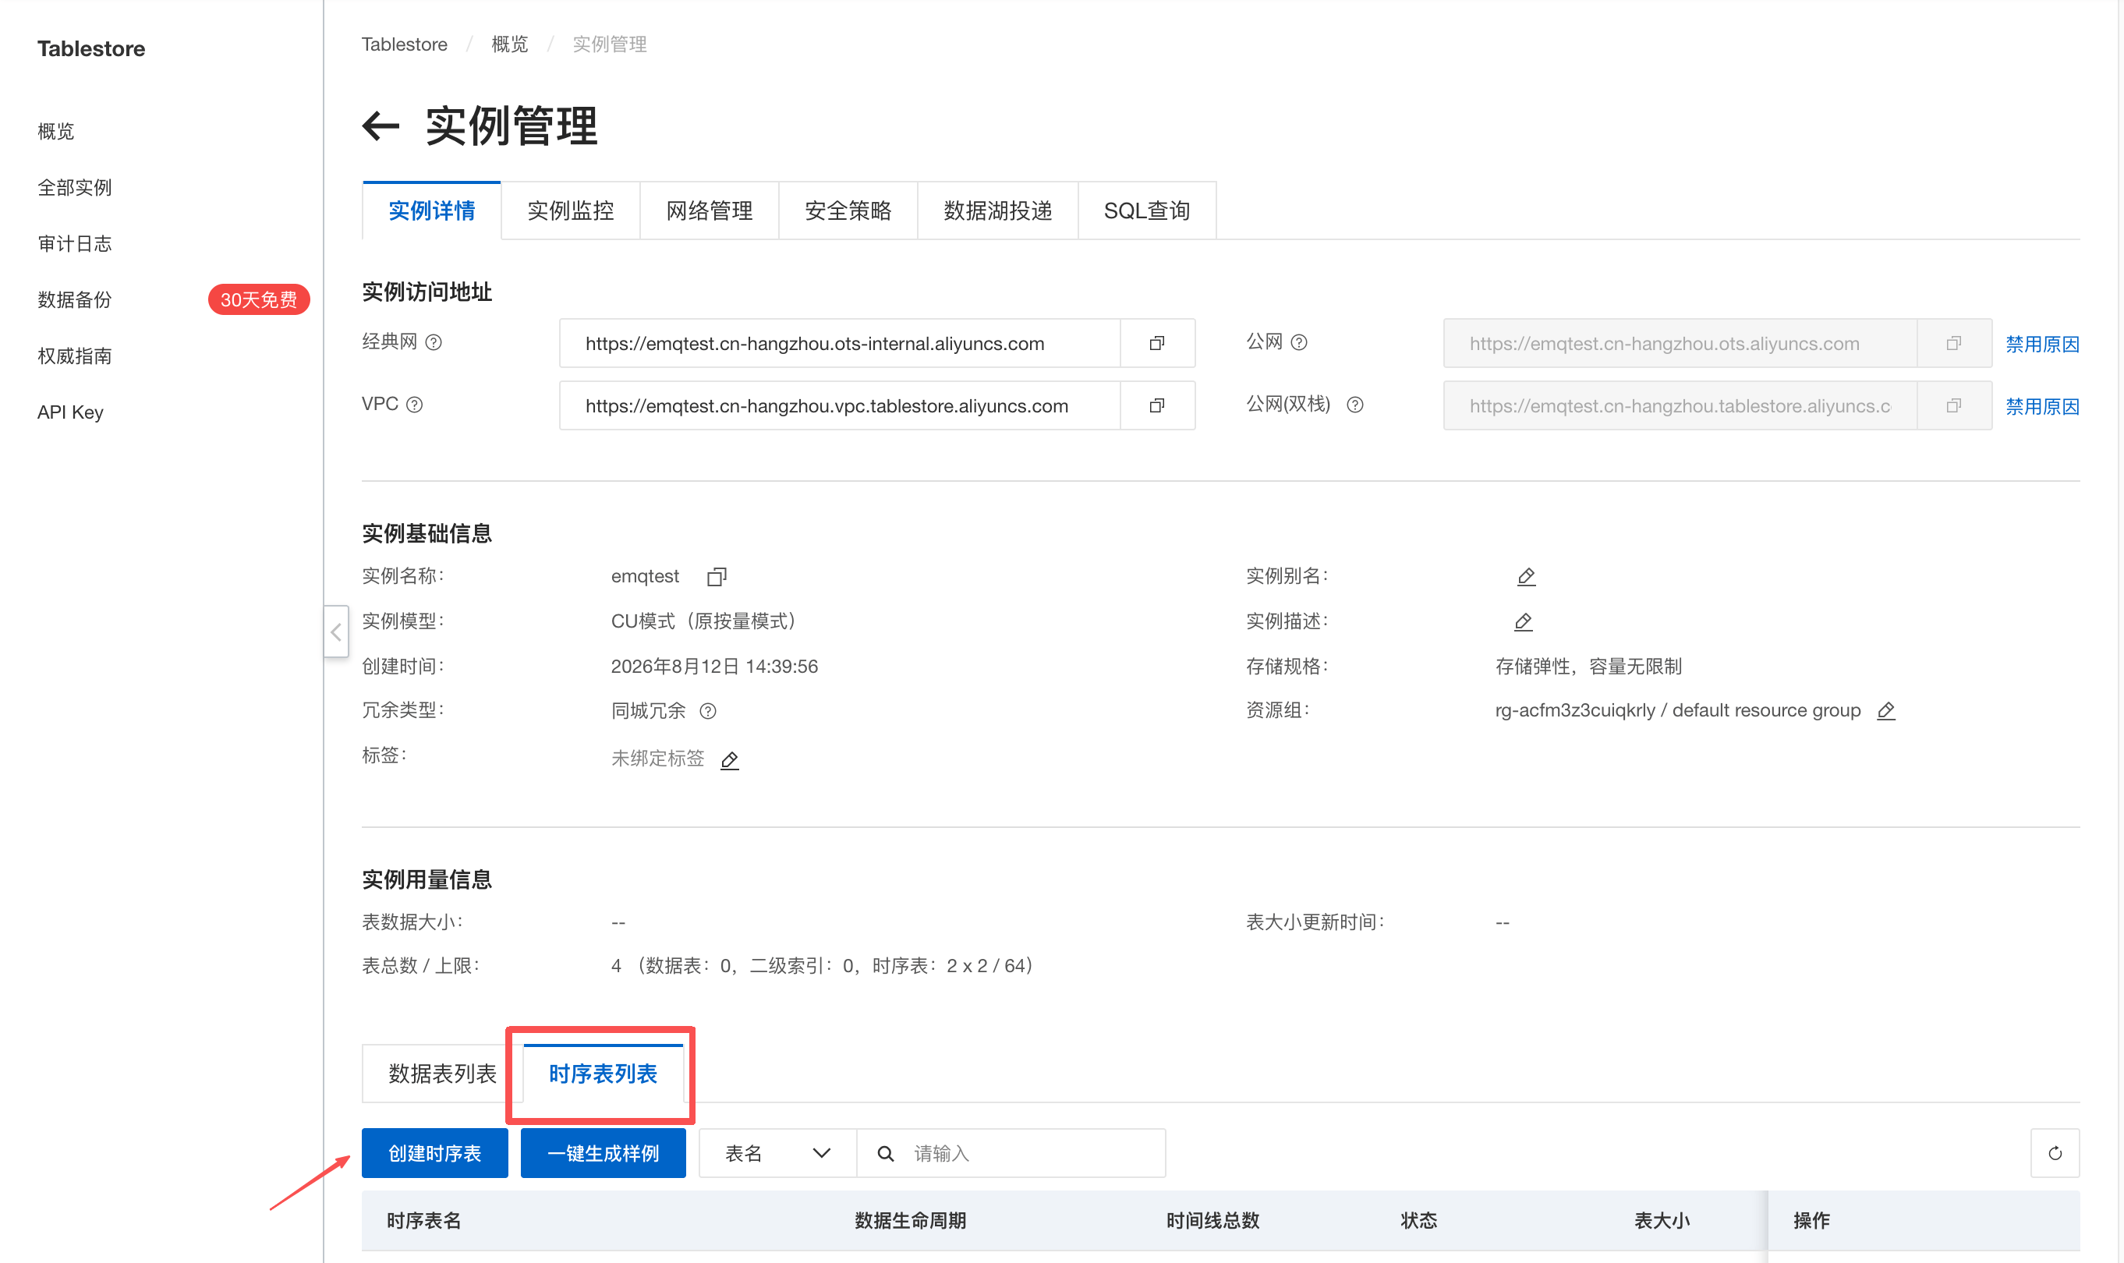The height and width of the screenshot is (1263, 2124).
Task: Open API Key in the sidebar
Action: pyautogui.click(x=69, y=412)
